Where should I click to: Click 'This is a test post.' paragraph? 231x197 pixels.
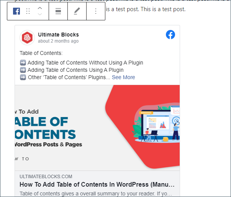point(146,9)
